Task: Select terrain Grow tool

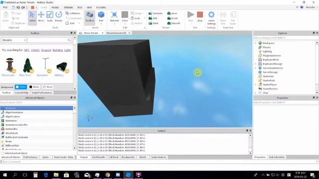Action: pyautogui.click(x=172, y=13)
